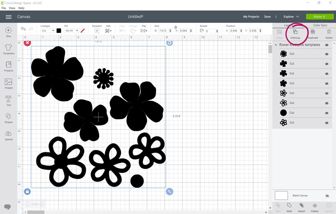Open the Templates panel in sidebar
This screenshot has width=336, height=214.
pyautogui.click(x=8, y=49)
